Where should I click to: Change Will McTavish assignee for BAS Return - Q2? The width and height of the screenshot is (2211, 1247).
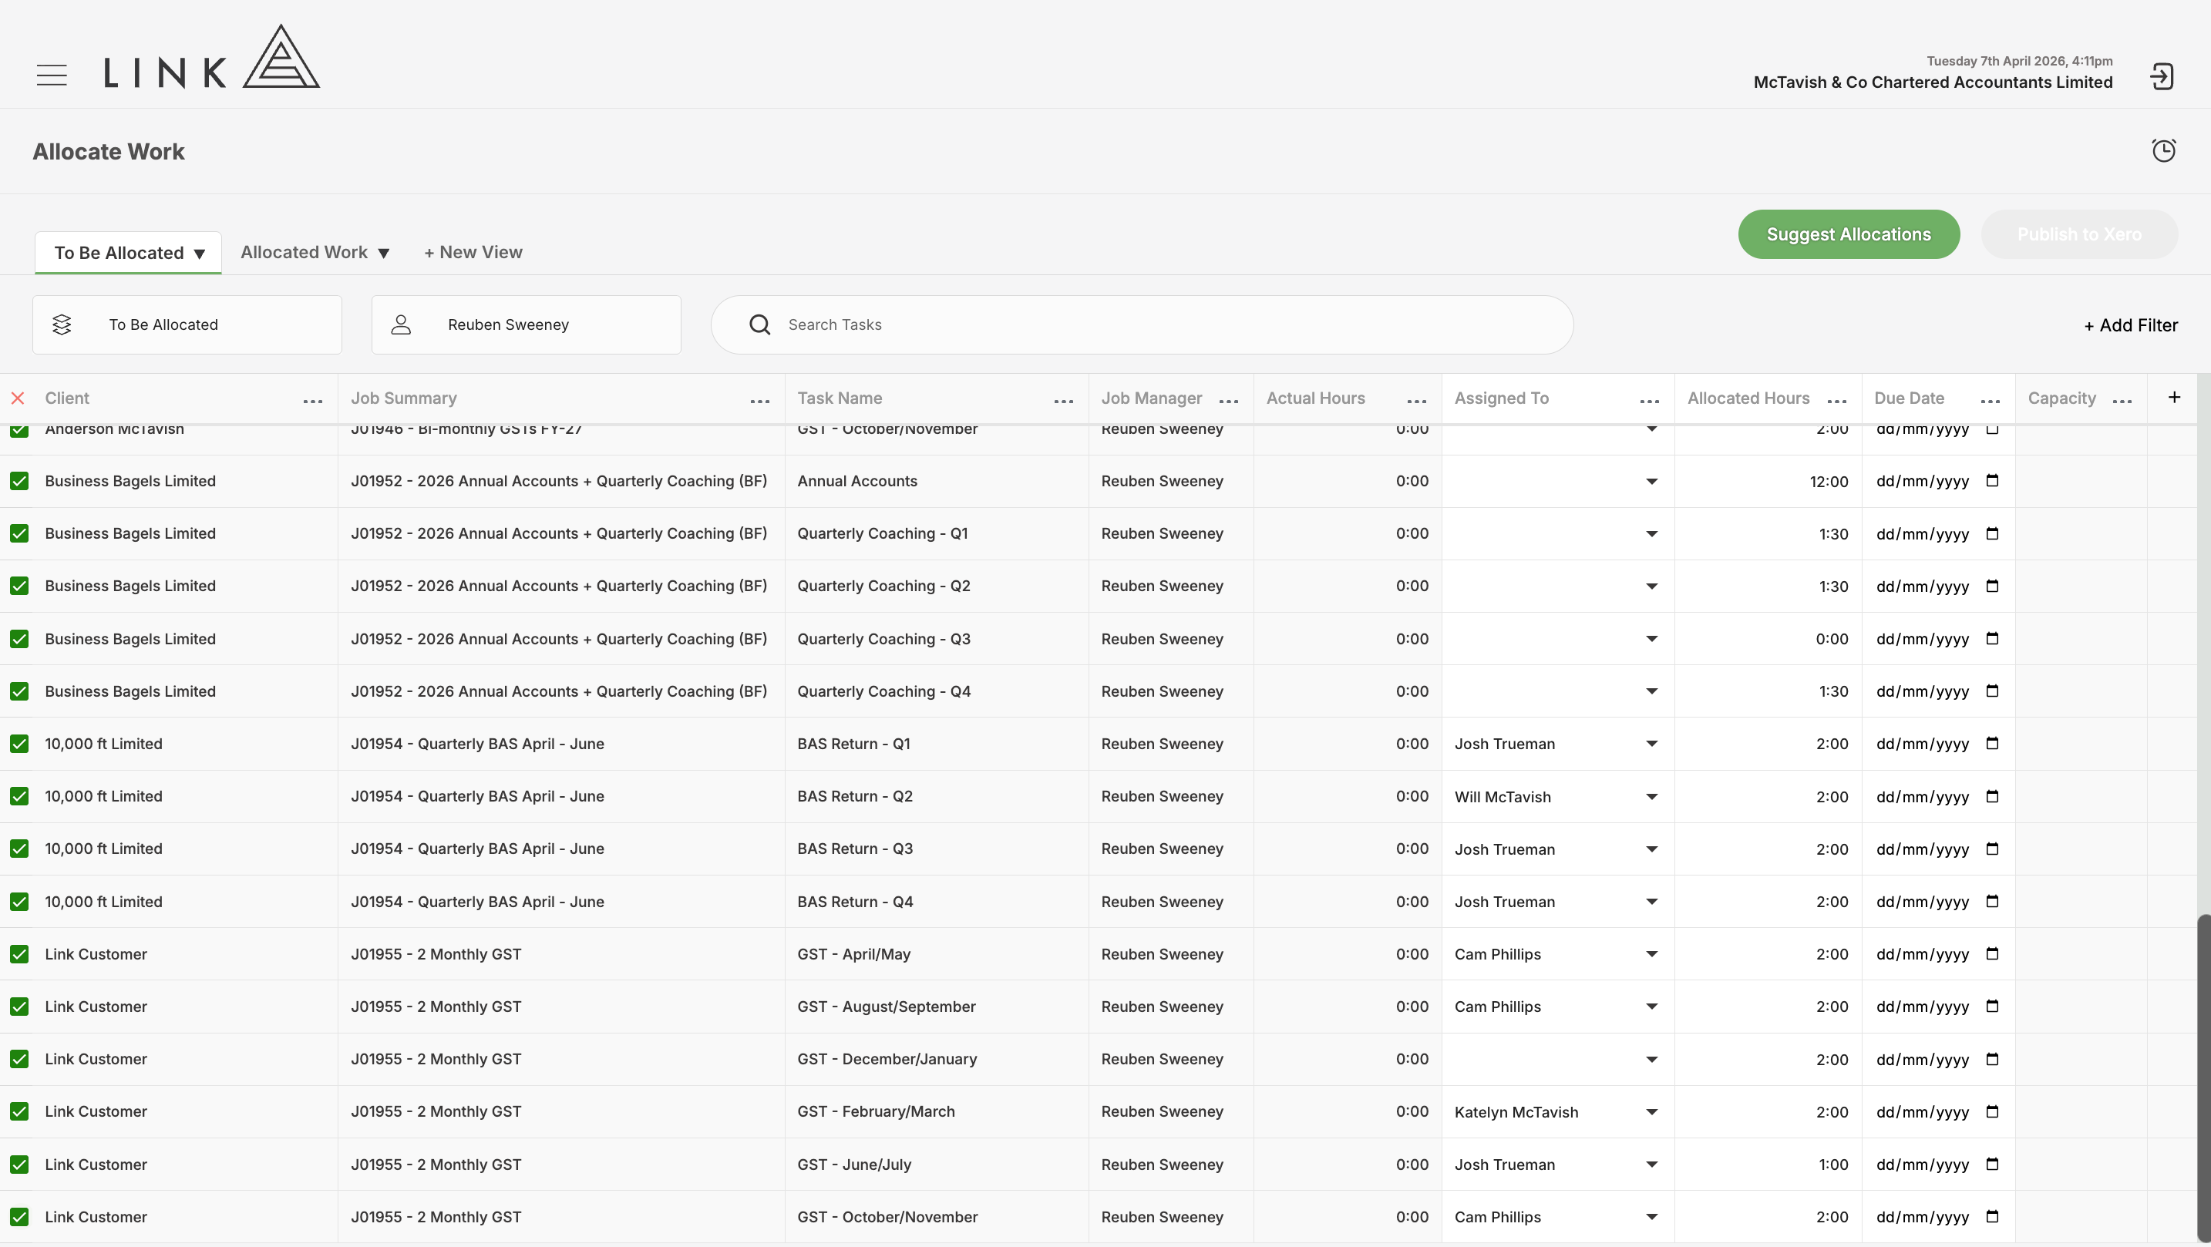click(x=1556, y=796)
